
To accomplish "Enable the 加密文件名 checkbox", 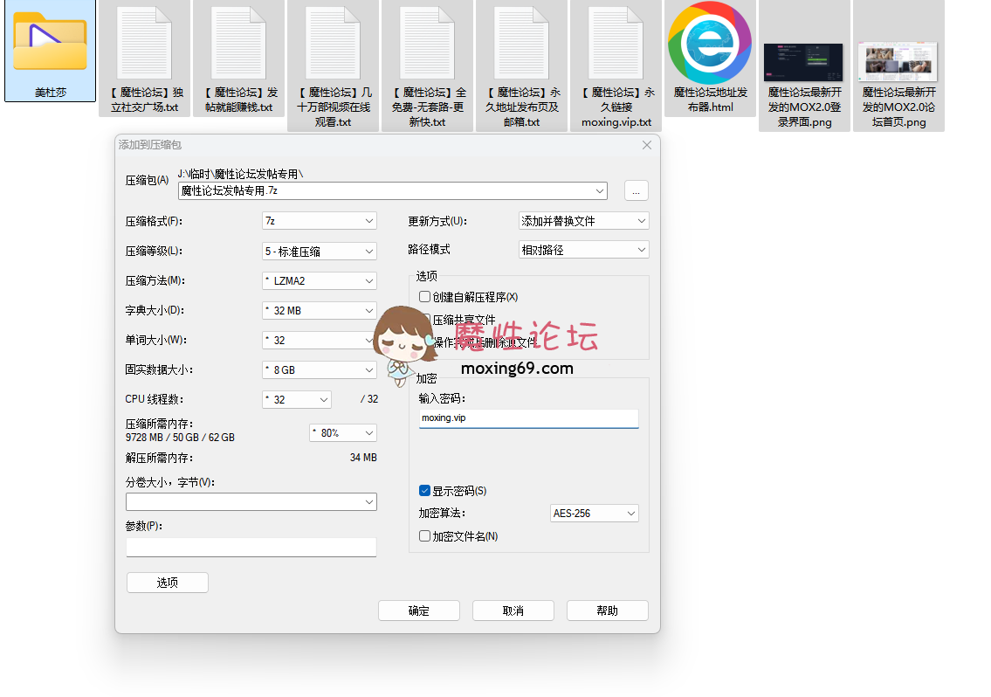I will (424, 535).
